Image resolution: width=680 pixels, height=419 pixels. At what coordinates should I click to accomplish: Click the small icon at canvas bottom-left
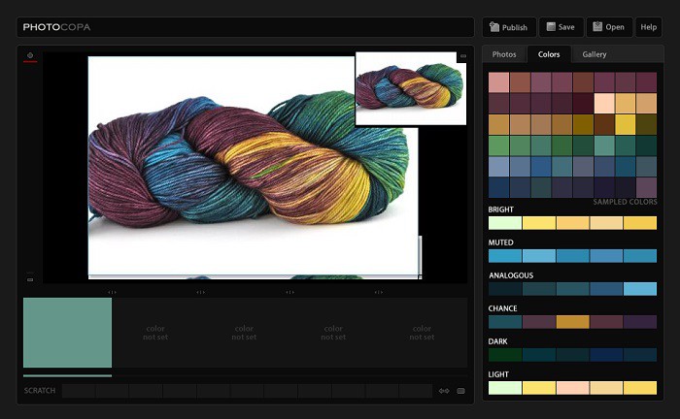point(30,279)
